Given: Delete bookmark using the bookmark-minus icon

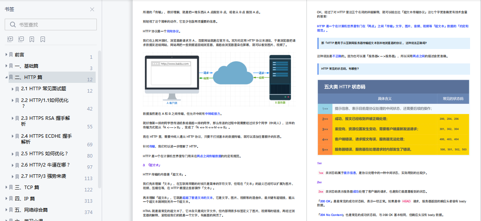Looking at the screenshot, I should [43, 39].
